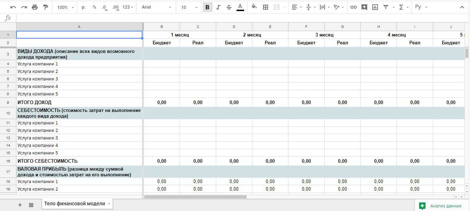
Task: Toggle Italic formatting
Action: pyautogui.click(x=218, y=7)
